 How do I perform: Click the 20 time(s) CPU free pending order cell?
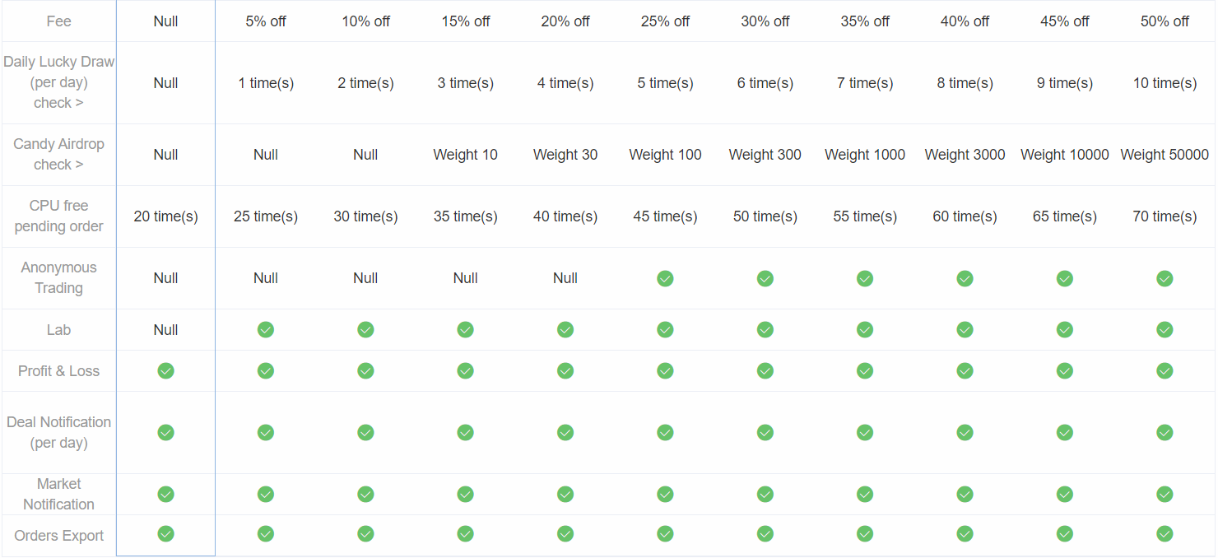(165, 216)
